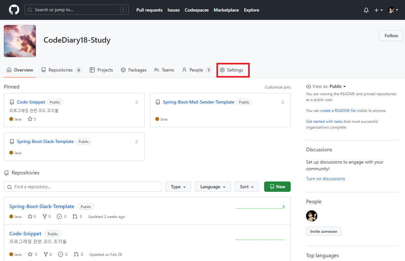Click repo icon on pinned Spring-Boot-Slack-Template card
The image size is (405, 261).
tap(12, 142)
